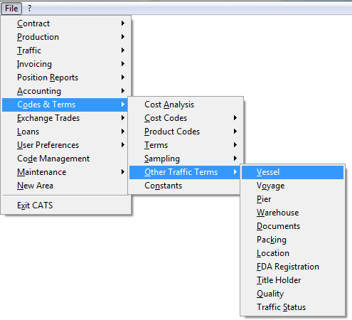Open the Contract submenu entry
Viewport: 352px width, 320px height.
click(65, 23)
